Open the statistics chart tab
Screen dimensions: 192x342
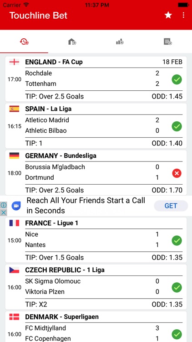pyautogui.click(x=120, y=41)
